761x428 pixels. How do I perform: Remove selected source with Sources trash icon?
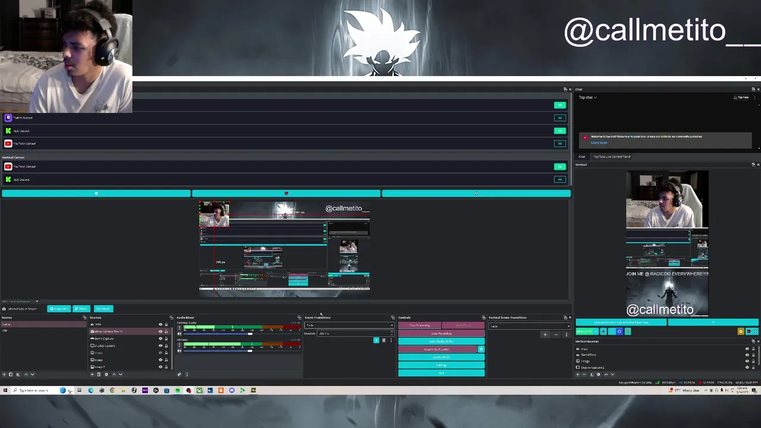point(99,374)
